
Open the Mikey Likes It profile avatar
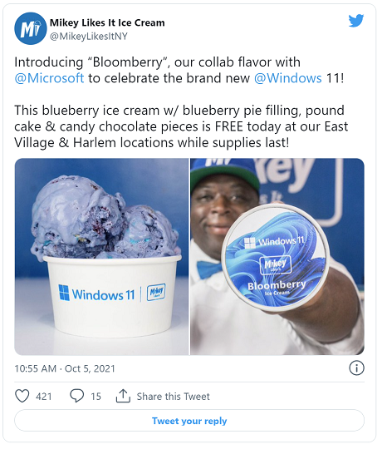coord(30,28)
